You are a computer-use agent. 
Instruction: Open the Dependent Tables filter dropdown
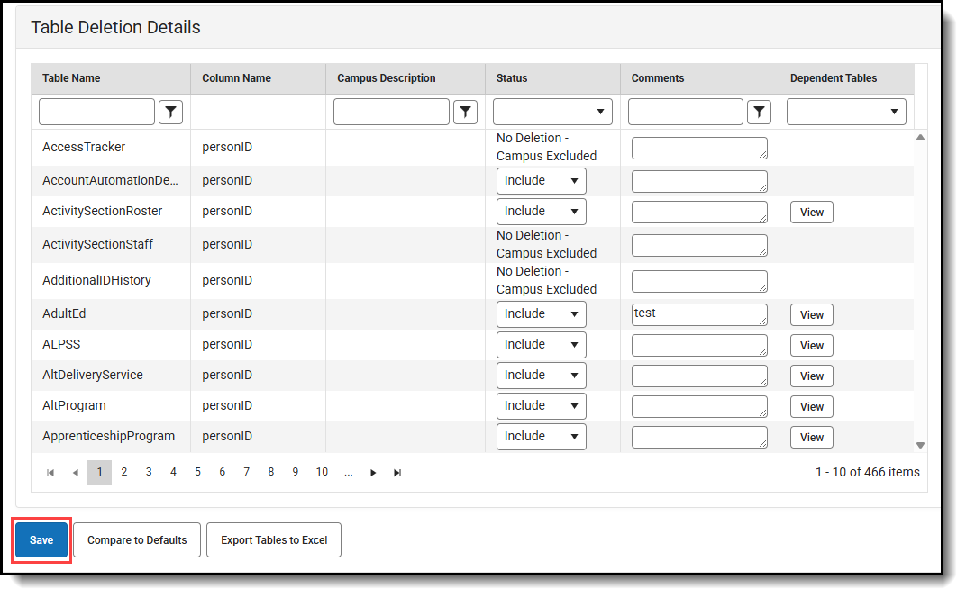point(845,112)
